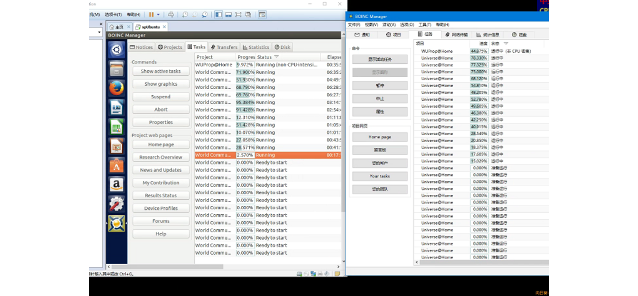The width and height of the screenshot is (638, 296).
Task: Take a VMware snapshot
Action: tap(185, 14)
